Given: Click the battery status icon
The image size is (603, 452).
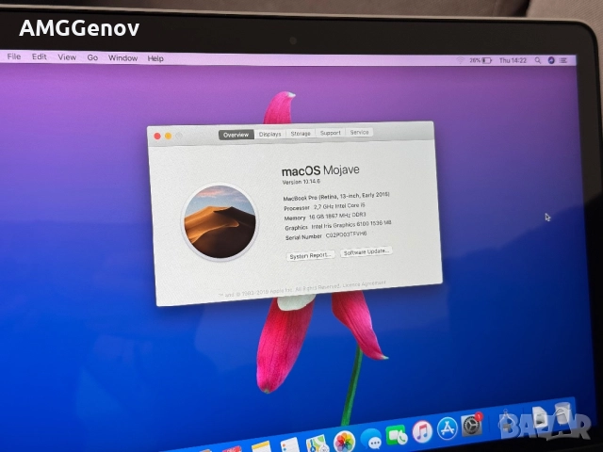Looking at the screenshot, I should click(487, 60).
